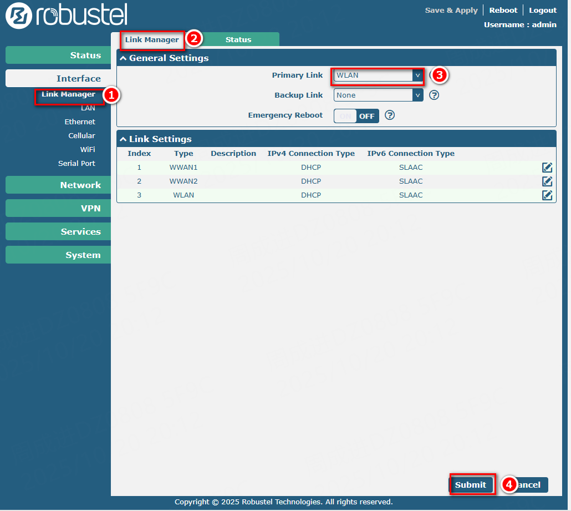Click edit icon for WLAN row

[547, 195]
